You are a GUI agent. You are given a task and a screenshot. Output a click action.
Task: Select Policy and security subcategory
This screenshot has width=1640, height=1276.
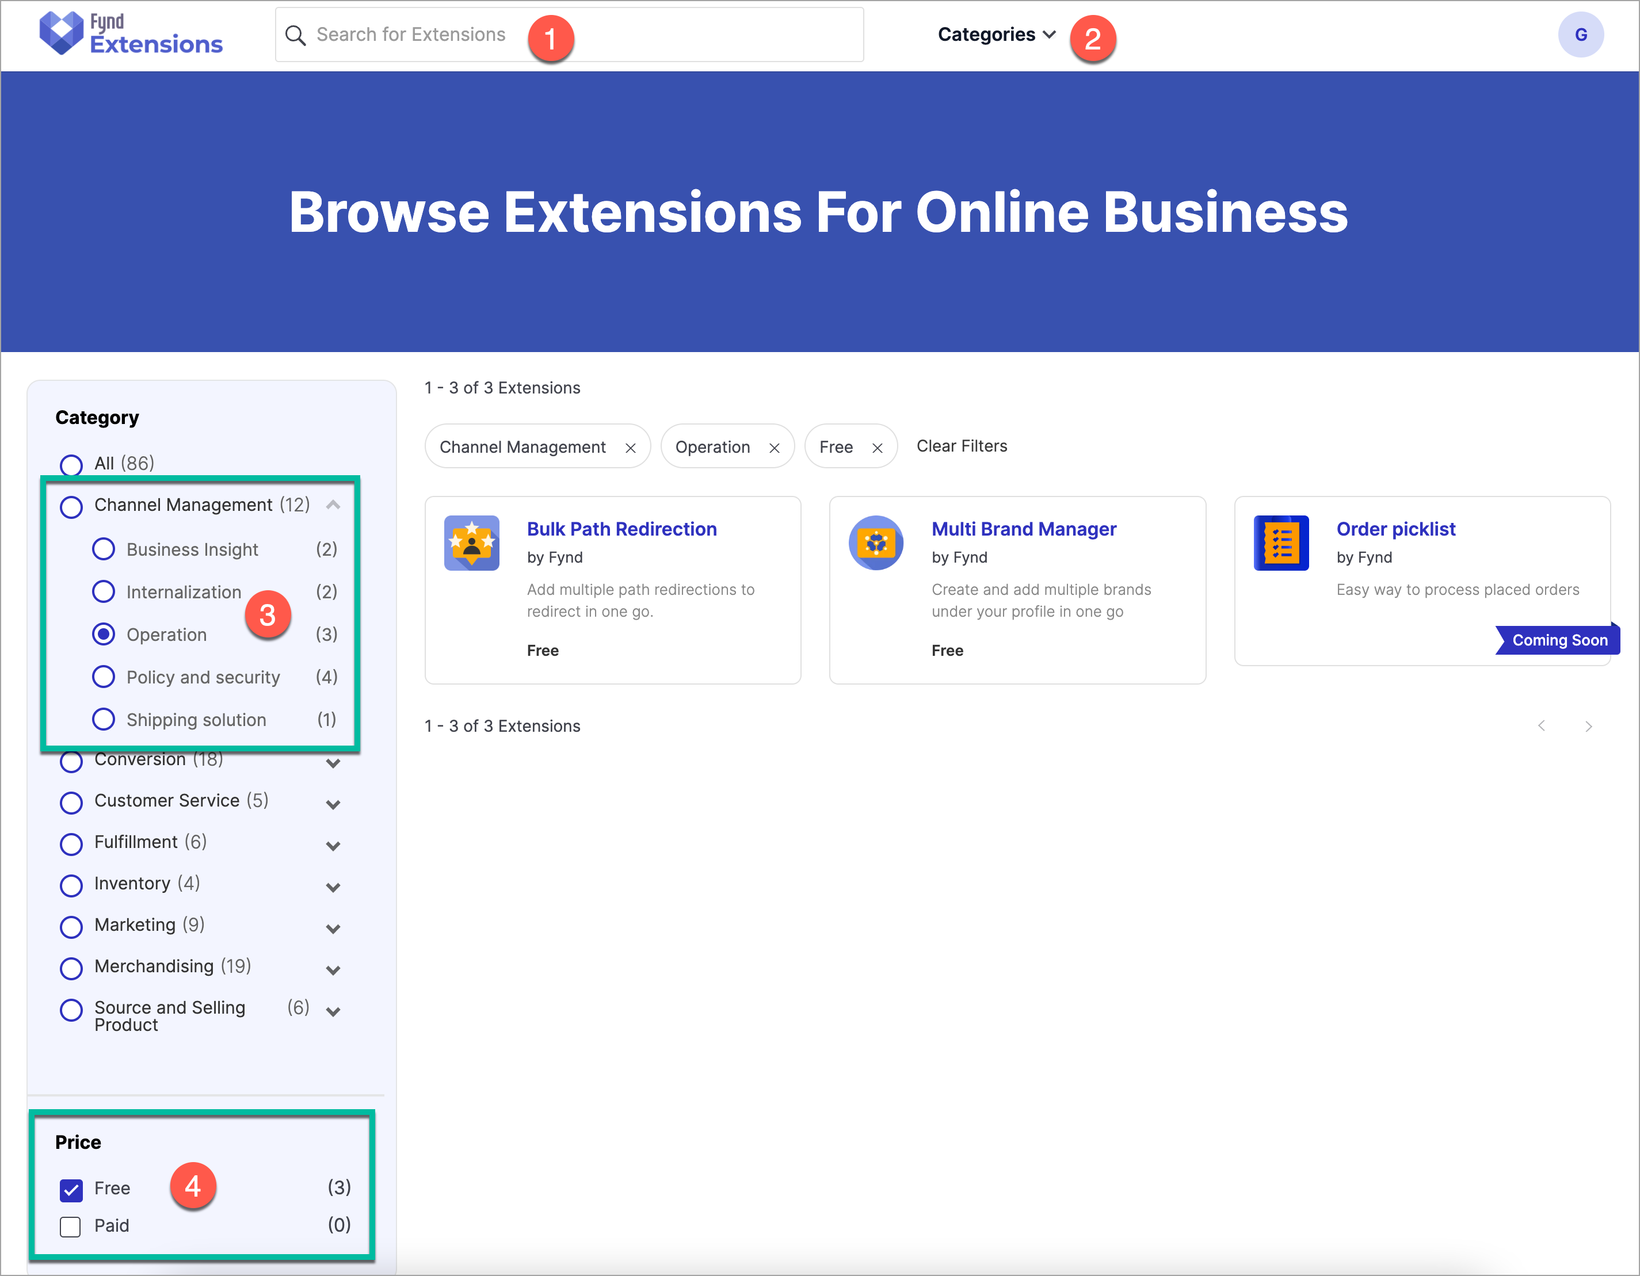point(104,677)
